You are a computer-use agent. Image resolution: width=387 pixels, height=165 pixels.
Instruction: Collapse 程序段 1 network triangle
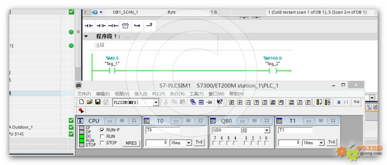point(86,37)
